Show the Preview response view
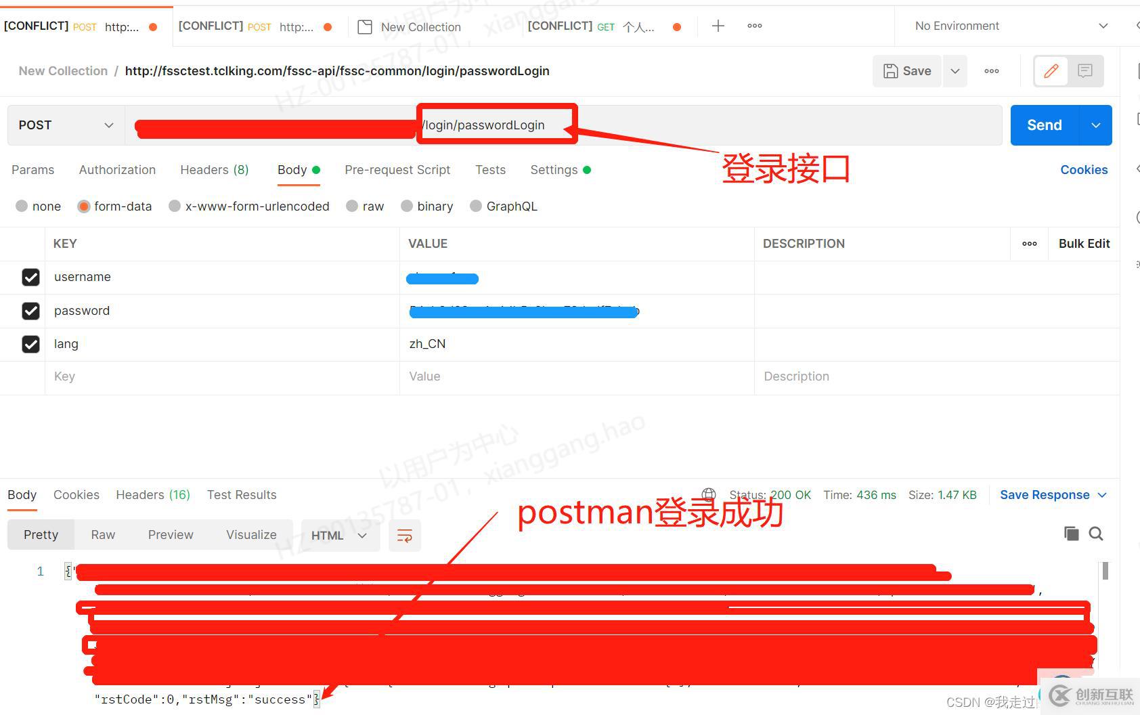1140x715 pixels. click(171, 535)
